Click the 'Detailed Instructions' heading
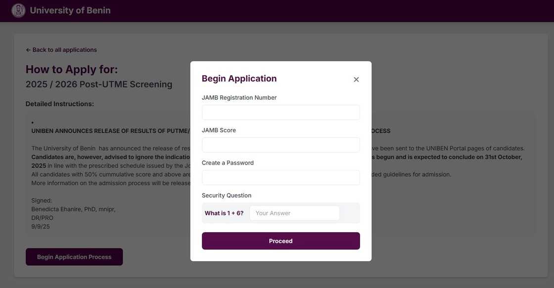The image size is (554, 288). click(x=60, y=103)
